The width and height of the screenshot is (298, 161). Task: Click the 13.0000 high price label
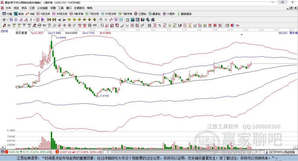[x=61, y=37]
